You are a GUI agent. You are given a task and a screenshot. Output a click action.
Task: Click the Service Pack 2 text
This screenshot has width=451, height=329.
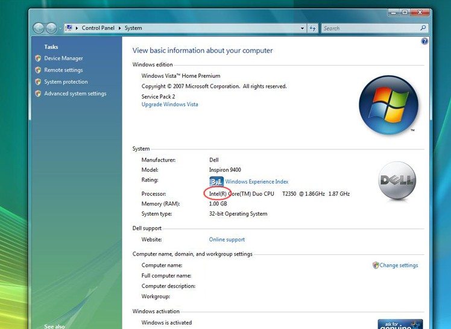click(x=158, y=96)
